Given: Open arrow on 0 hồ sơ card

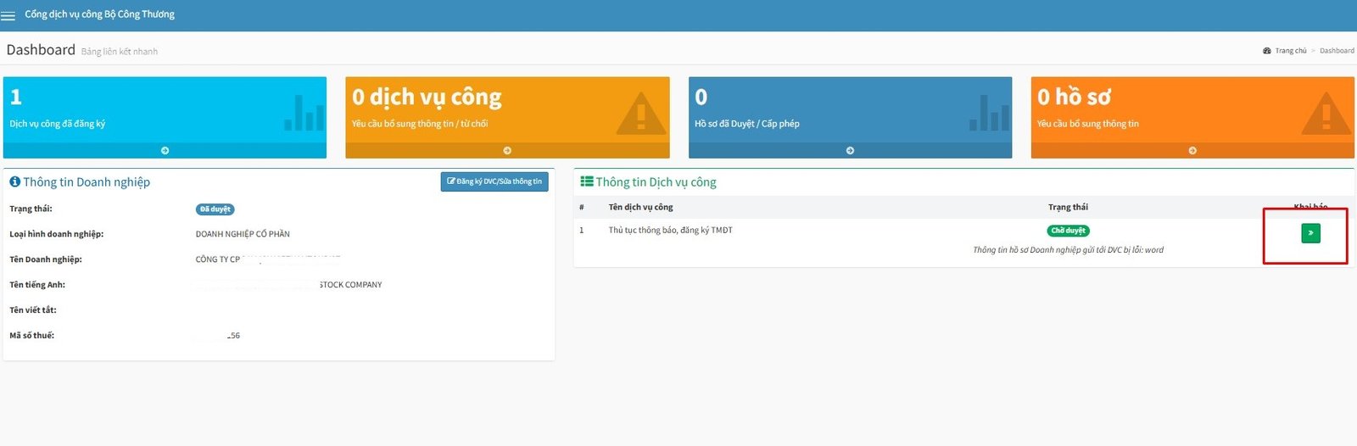Looking at the screenshot, I should 1192,151.
